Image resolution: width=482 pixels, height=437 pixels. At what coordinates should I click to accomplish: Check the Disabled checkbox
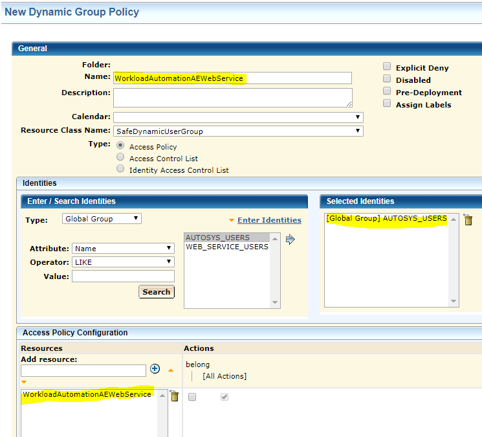click(387, 79)
